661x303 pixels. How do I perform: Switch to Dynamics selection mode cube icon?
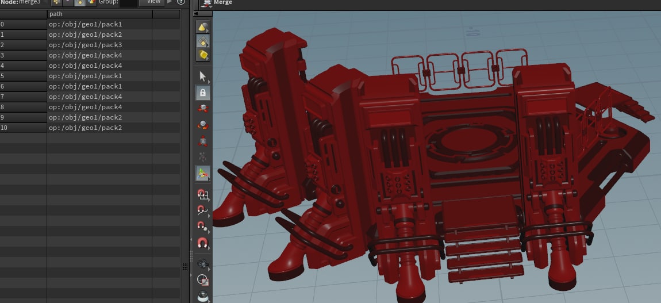coord(203,55)
